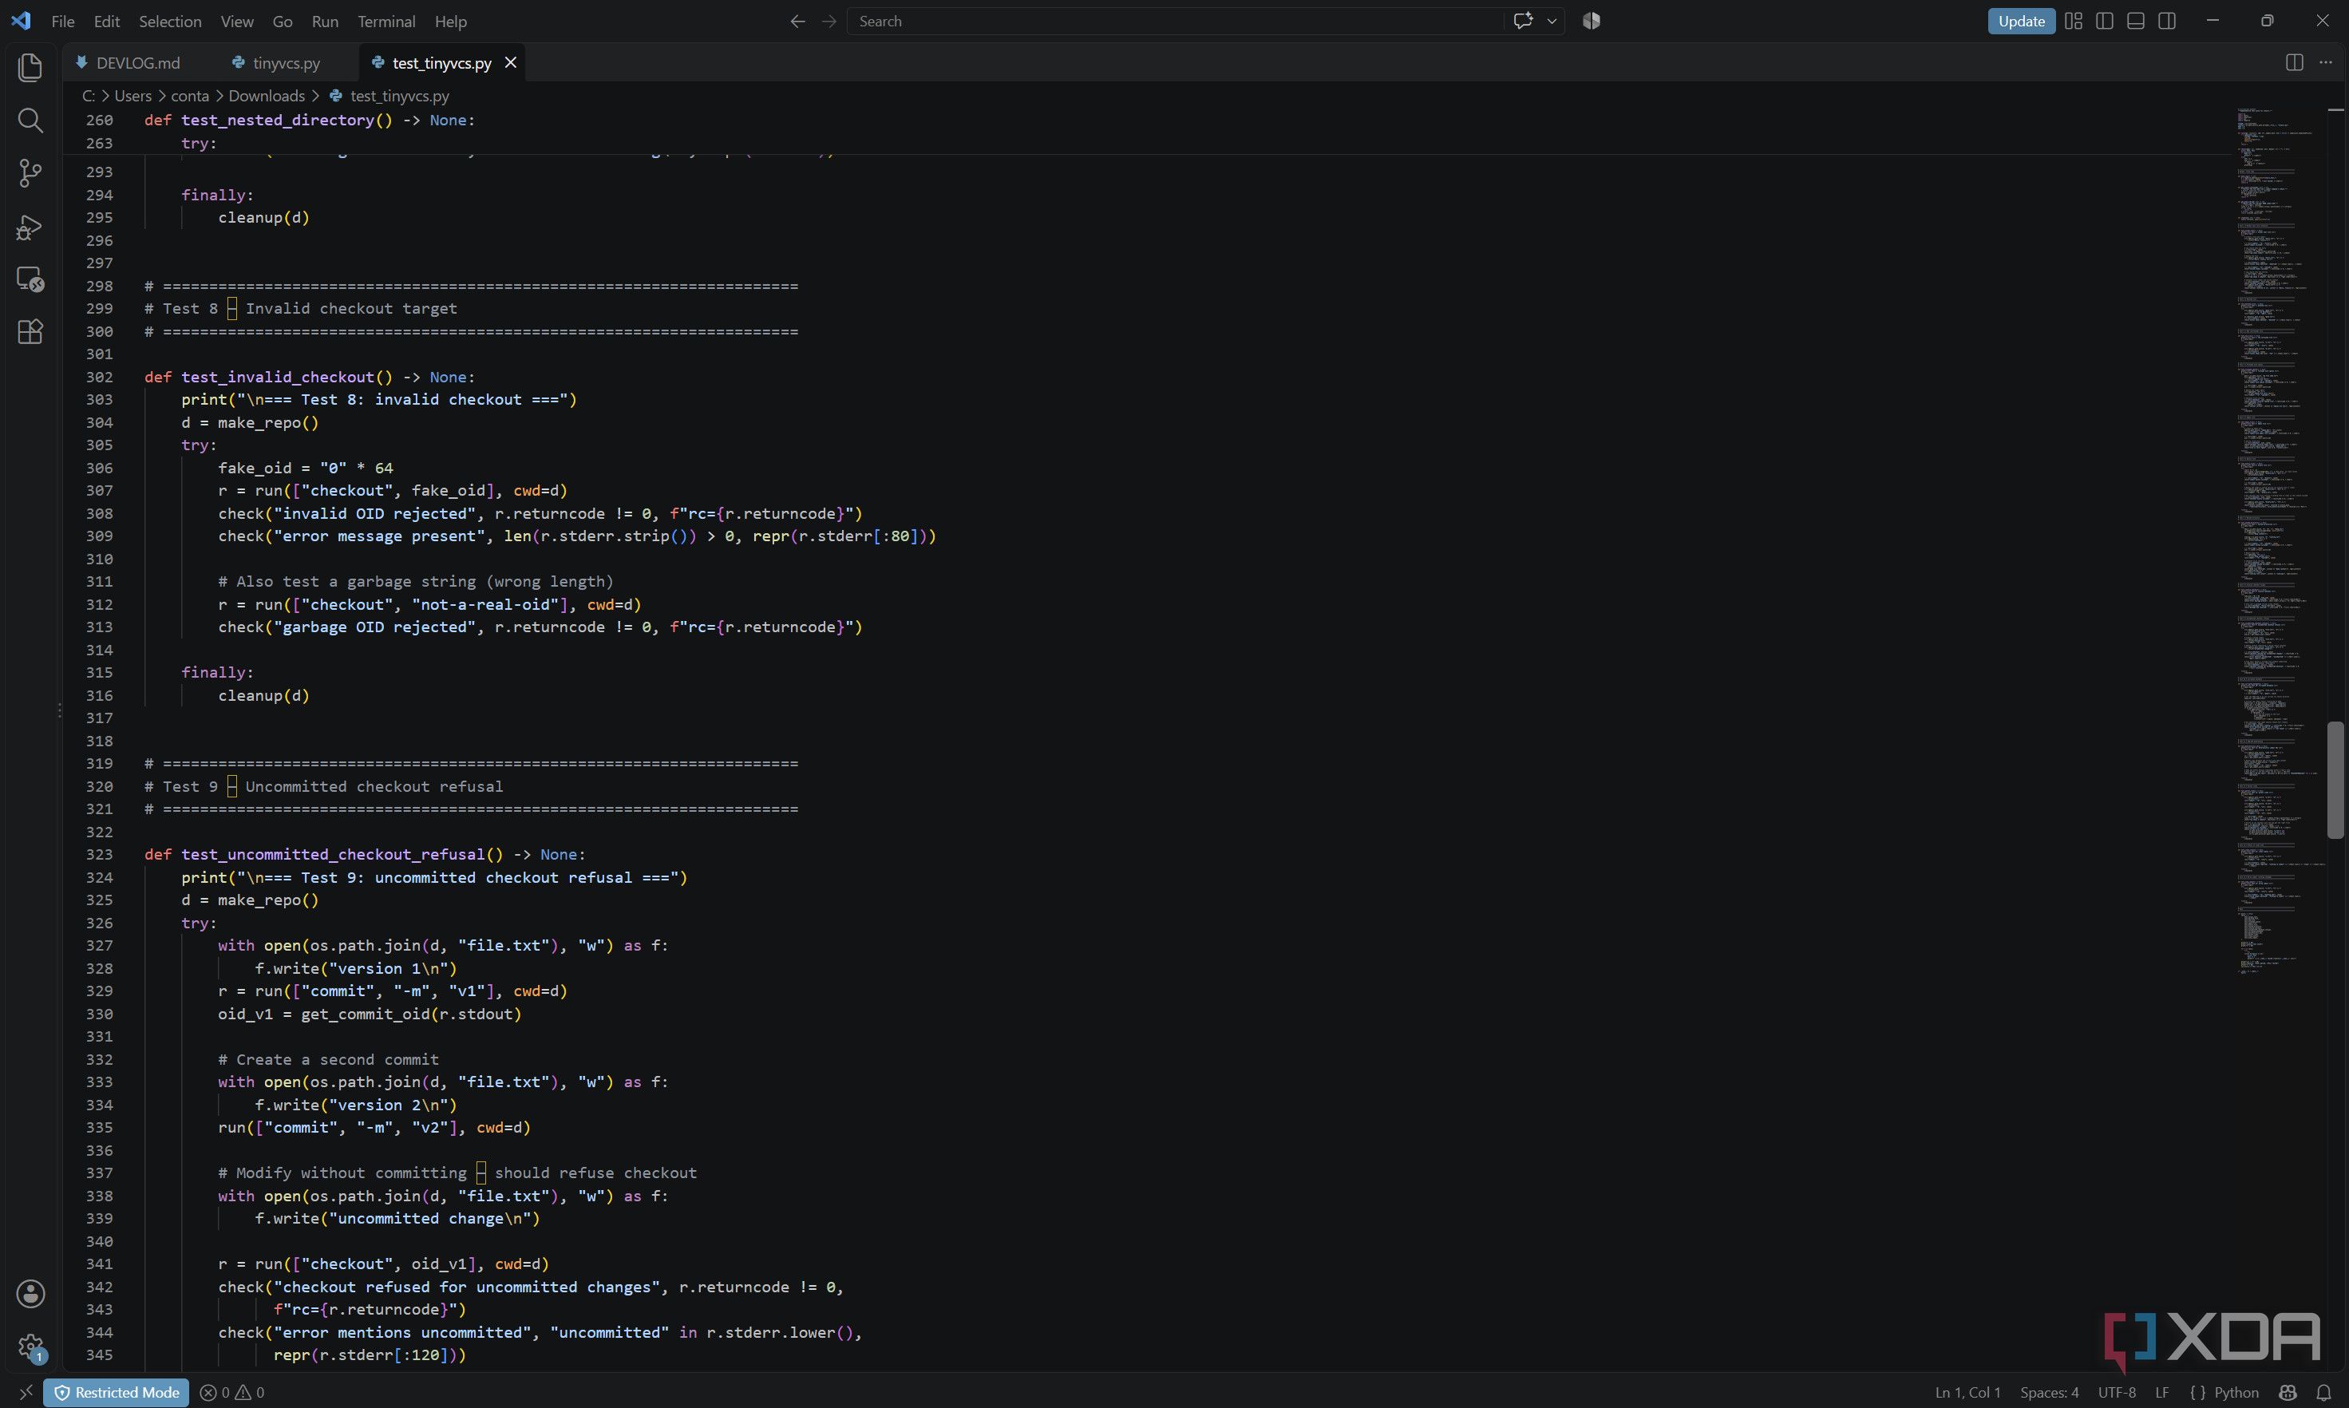Open the Copilot chat icon
This screenshot has height=1408, width=2349.
(1524, 21)
